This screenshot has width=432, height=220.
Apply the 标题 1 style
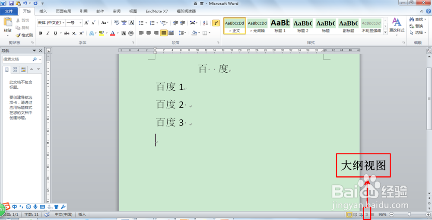tap(280, 26)
